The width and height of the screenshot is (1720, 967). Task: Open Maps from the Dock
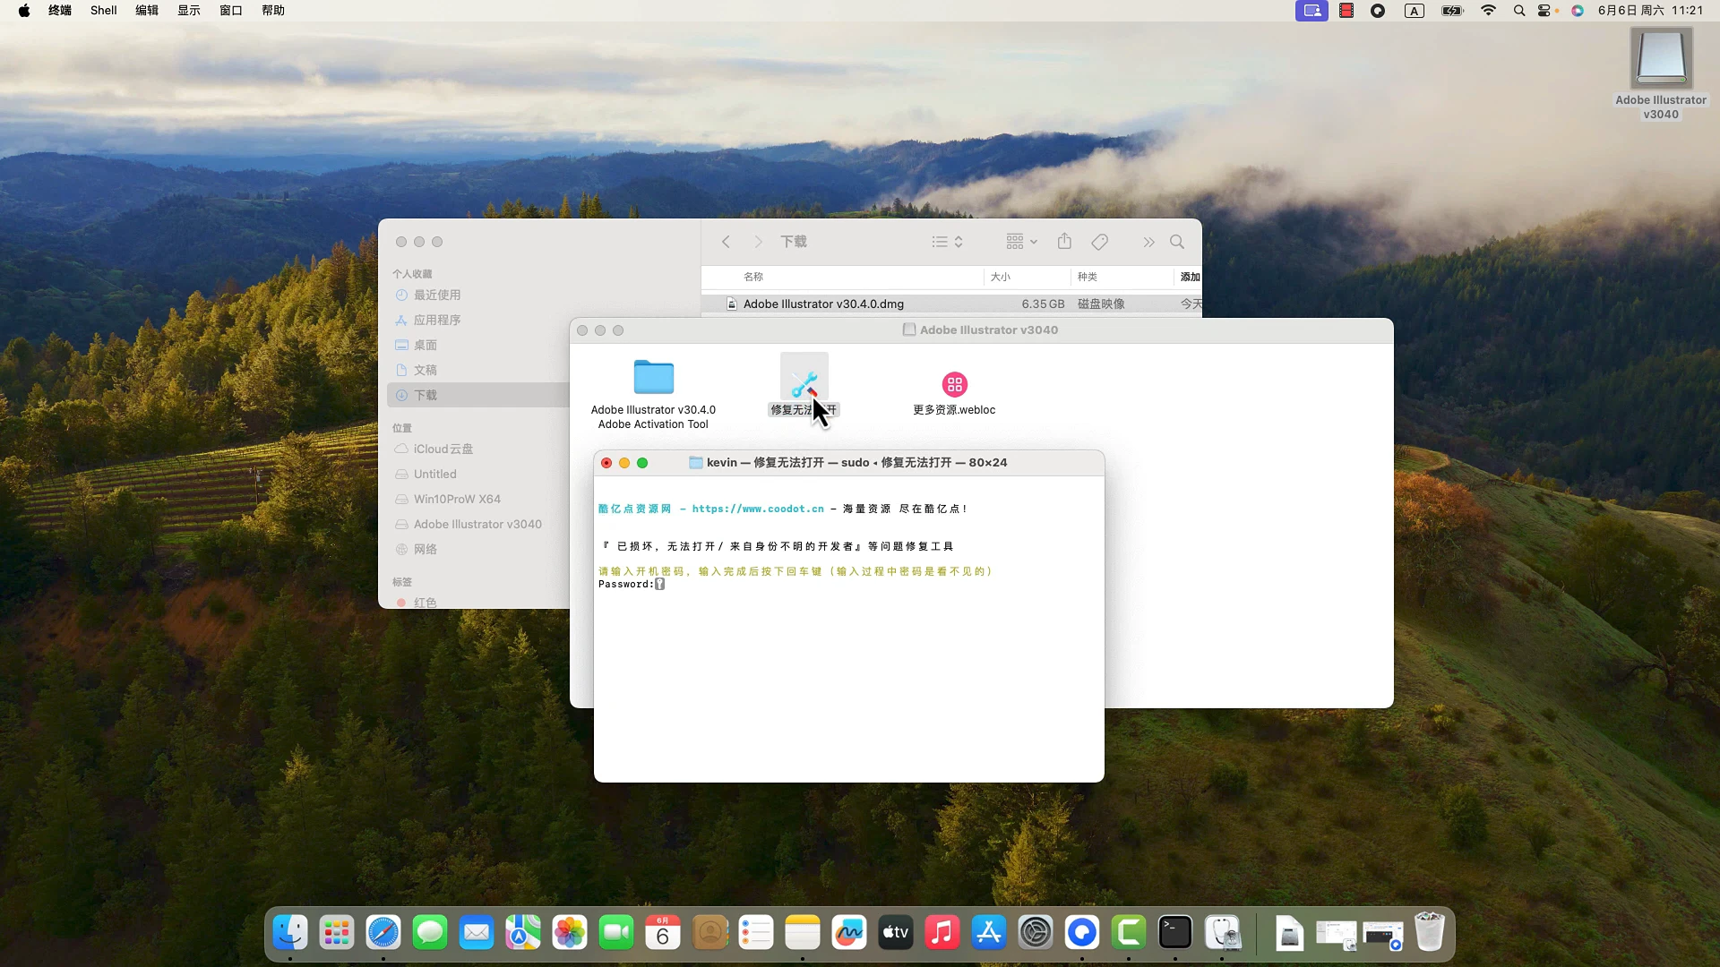(x=523, y=933)
